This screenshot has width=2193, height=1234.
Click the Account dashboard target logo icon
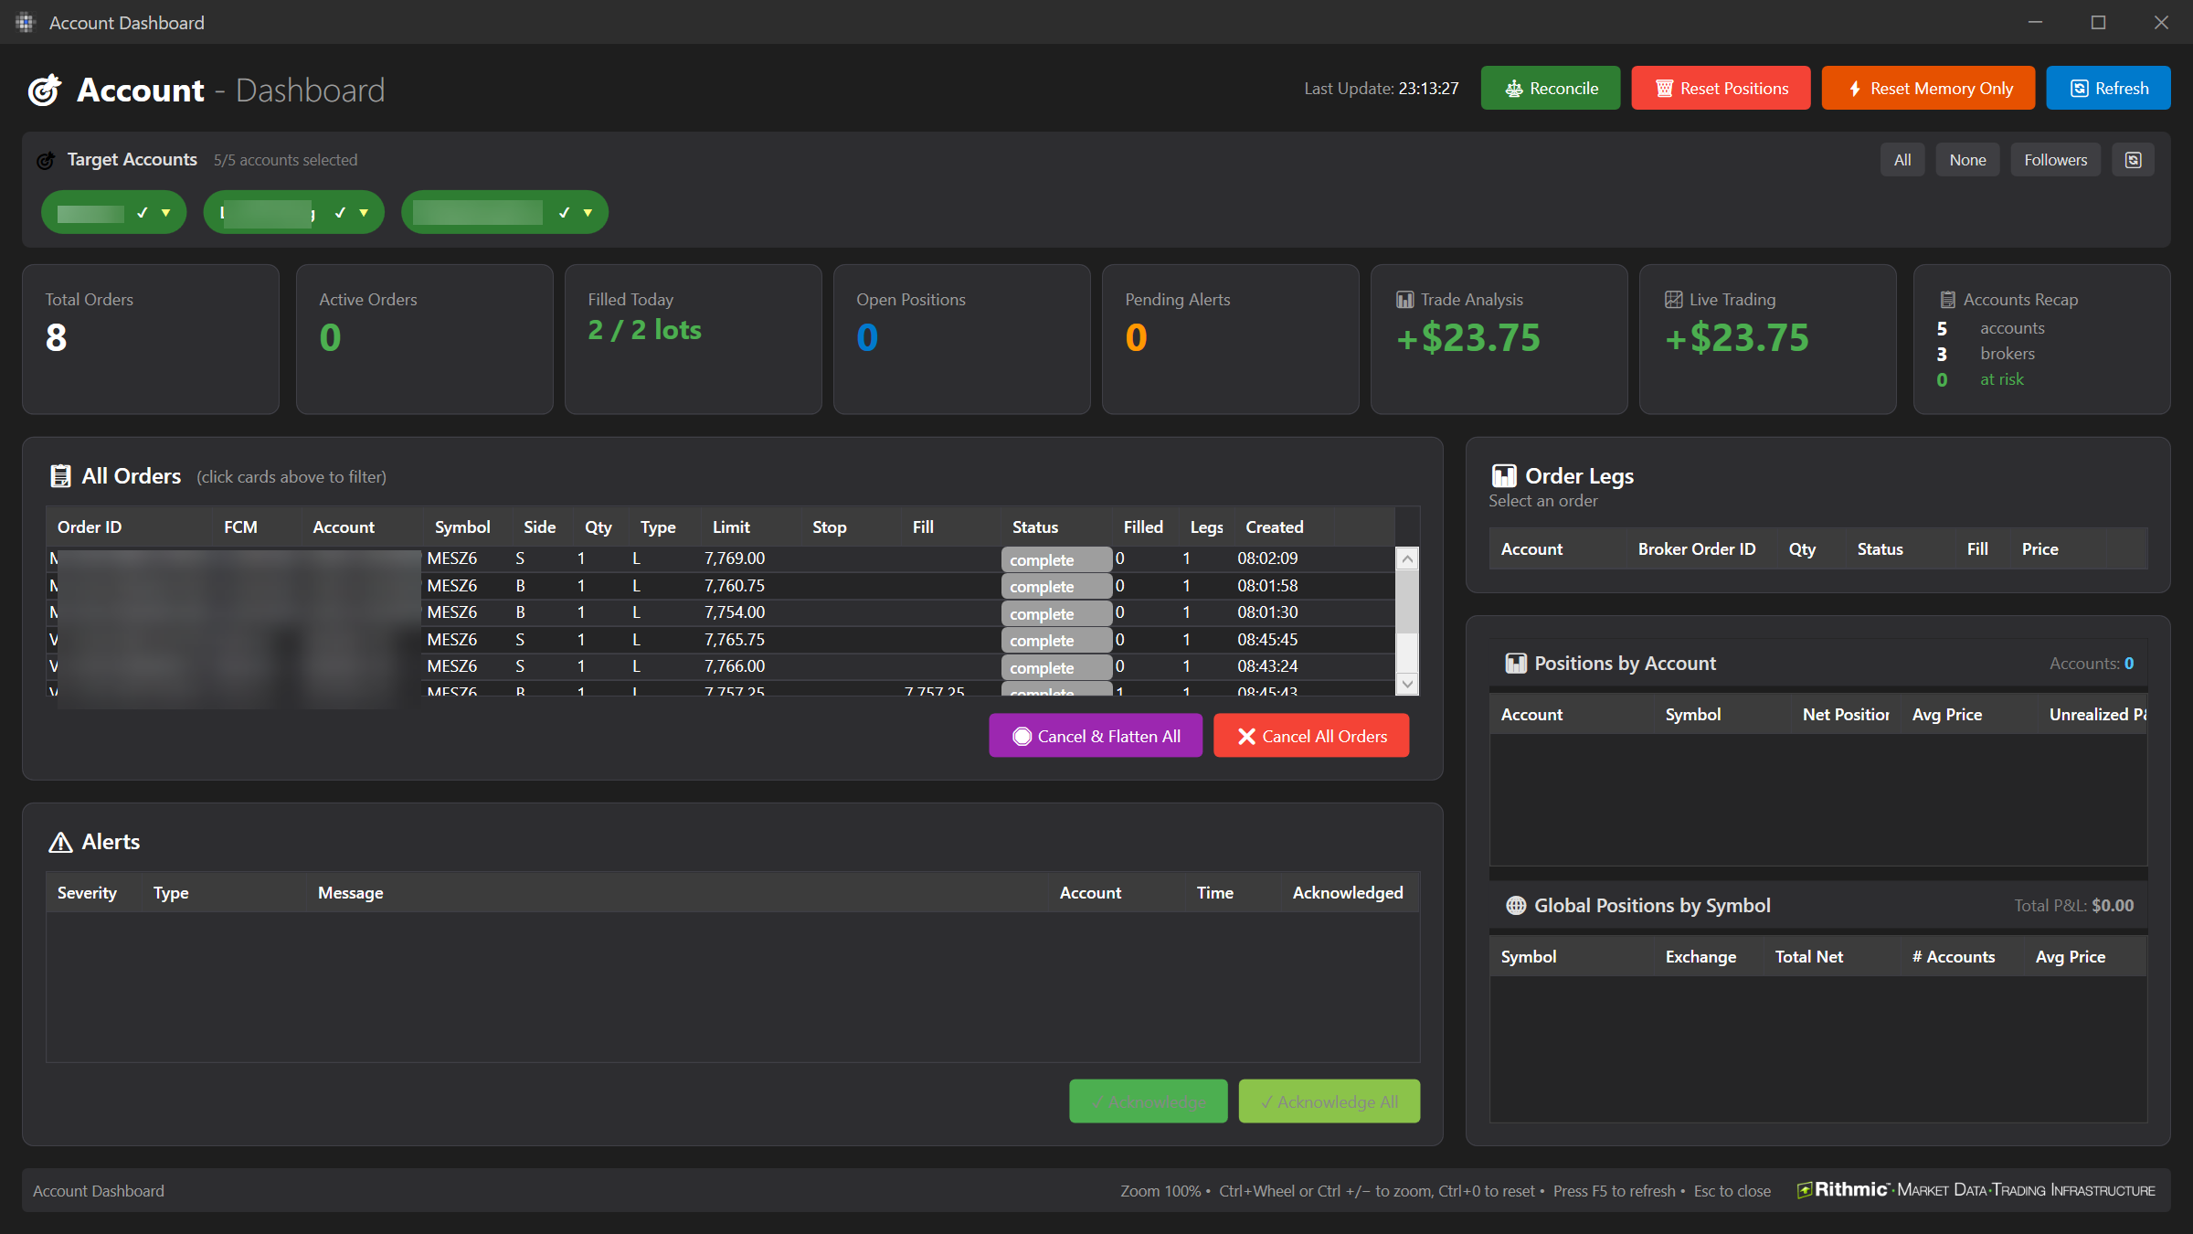45,90
